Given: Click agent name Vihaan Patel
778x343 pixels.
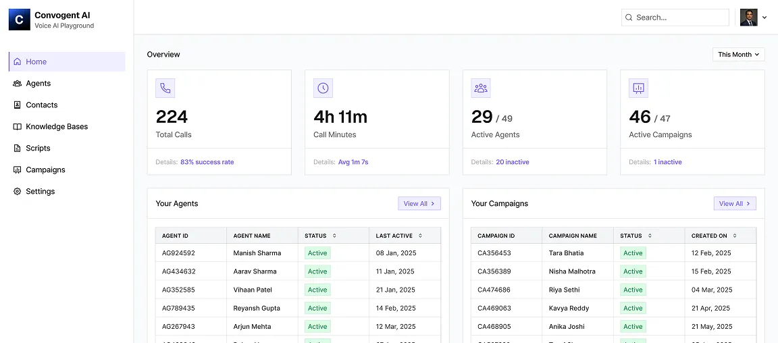Looking at the screenshot, I should point(253,290).
